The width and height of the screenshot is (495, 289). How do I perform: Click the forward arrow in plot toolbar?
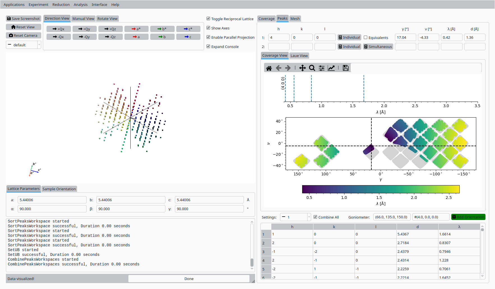click(x=288, y=68)
